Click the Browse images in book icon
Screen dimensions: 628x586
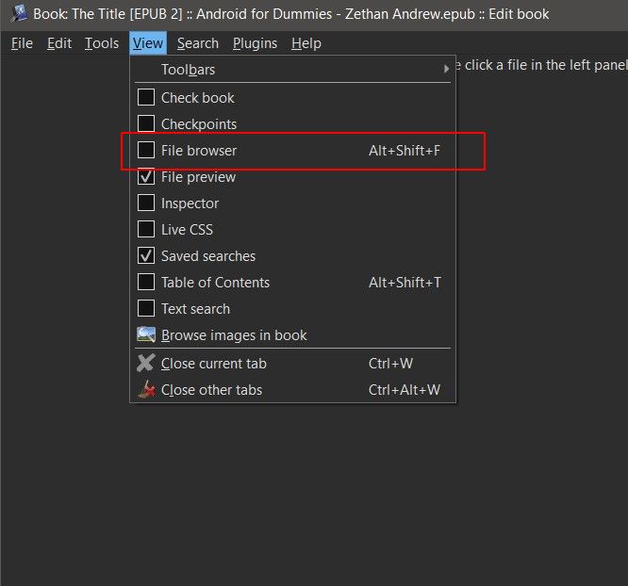pyautogui.click(x=146, y=335)
